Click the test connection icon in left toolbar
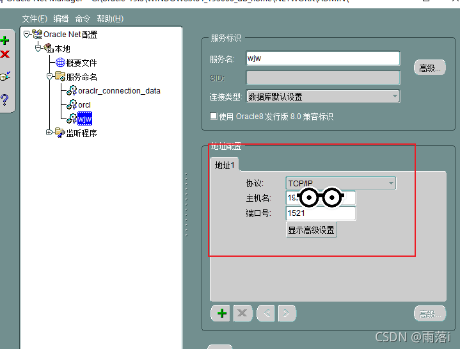This screenshot has width=460, height=349. click(5, 76)
